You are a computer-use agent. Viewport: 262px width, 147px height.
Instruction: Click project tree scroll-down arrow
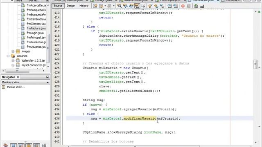[48, 66]
